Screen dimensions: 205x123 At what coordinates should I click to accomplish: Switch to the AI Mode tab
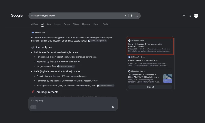tap(35, 24)
